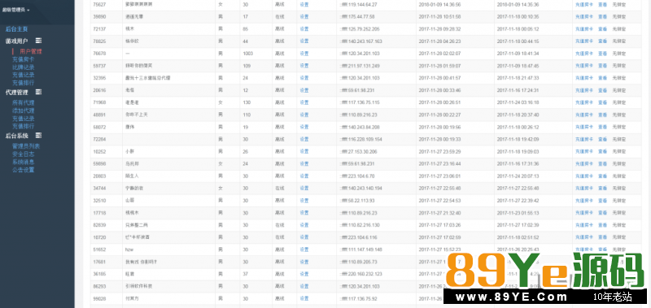651x308 pixels.
Task: Click the date 2017-11-24 03:16:18
Action: [x=518, y=102]
